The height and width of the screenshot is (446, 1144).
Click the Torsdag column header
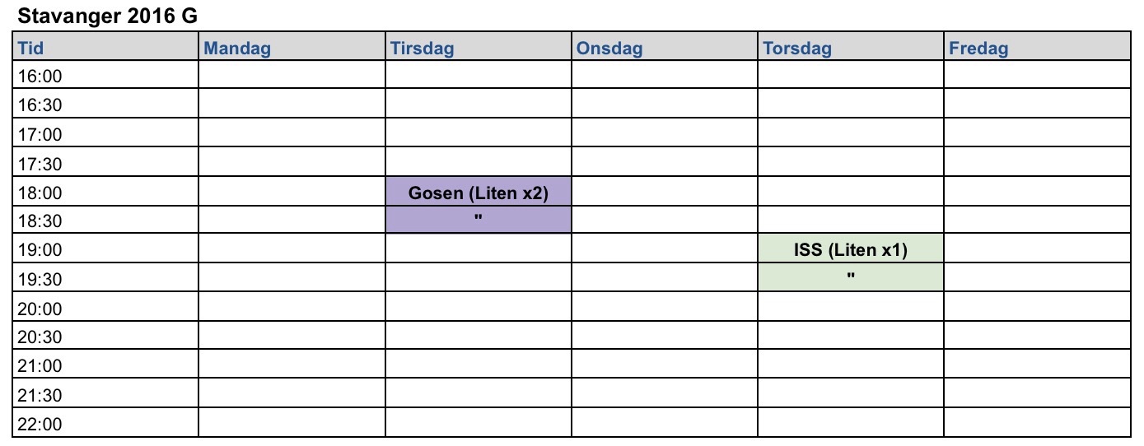click(x=850, y=48)
